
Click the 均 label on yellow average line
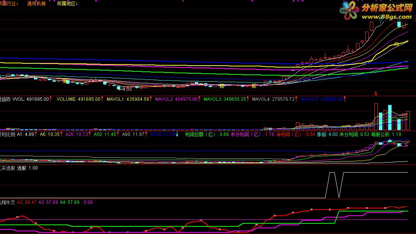tap(397, 44)
